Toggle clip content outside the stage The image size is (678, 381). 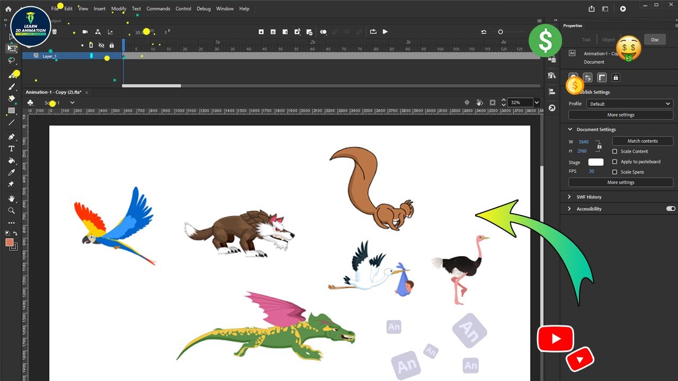pyautogui.click(x=493, y=103)
